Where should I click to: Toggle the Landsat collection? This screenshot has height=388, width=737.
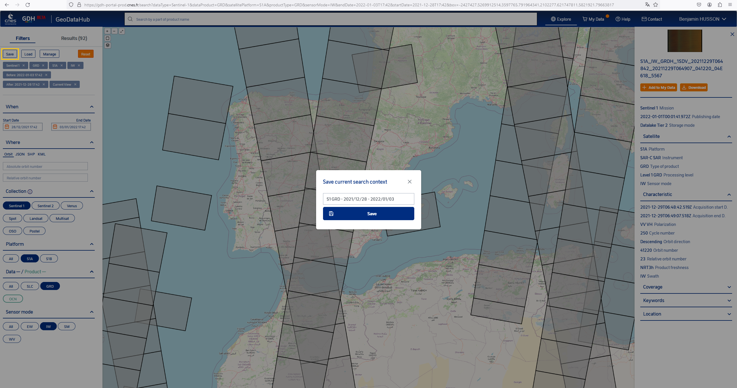pos(36,218)
